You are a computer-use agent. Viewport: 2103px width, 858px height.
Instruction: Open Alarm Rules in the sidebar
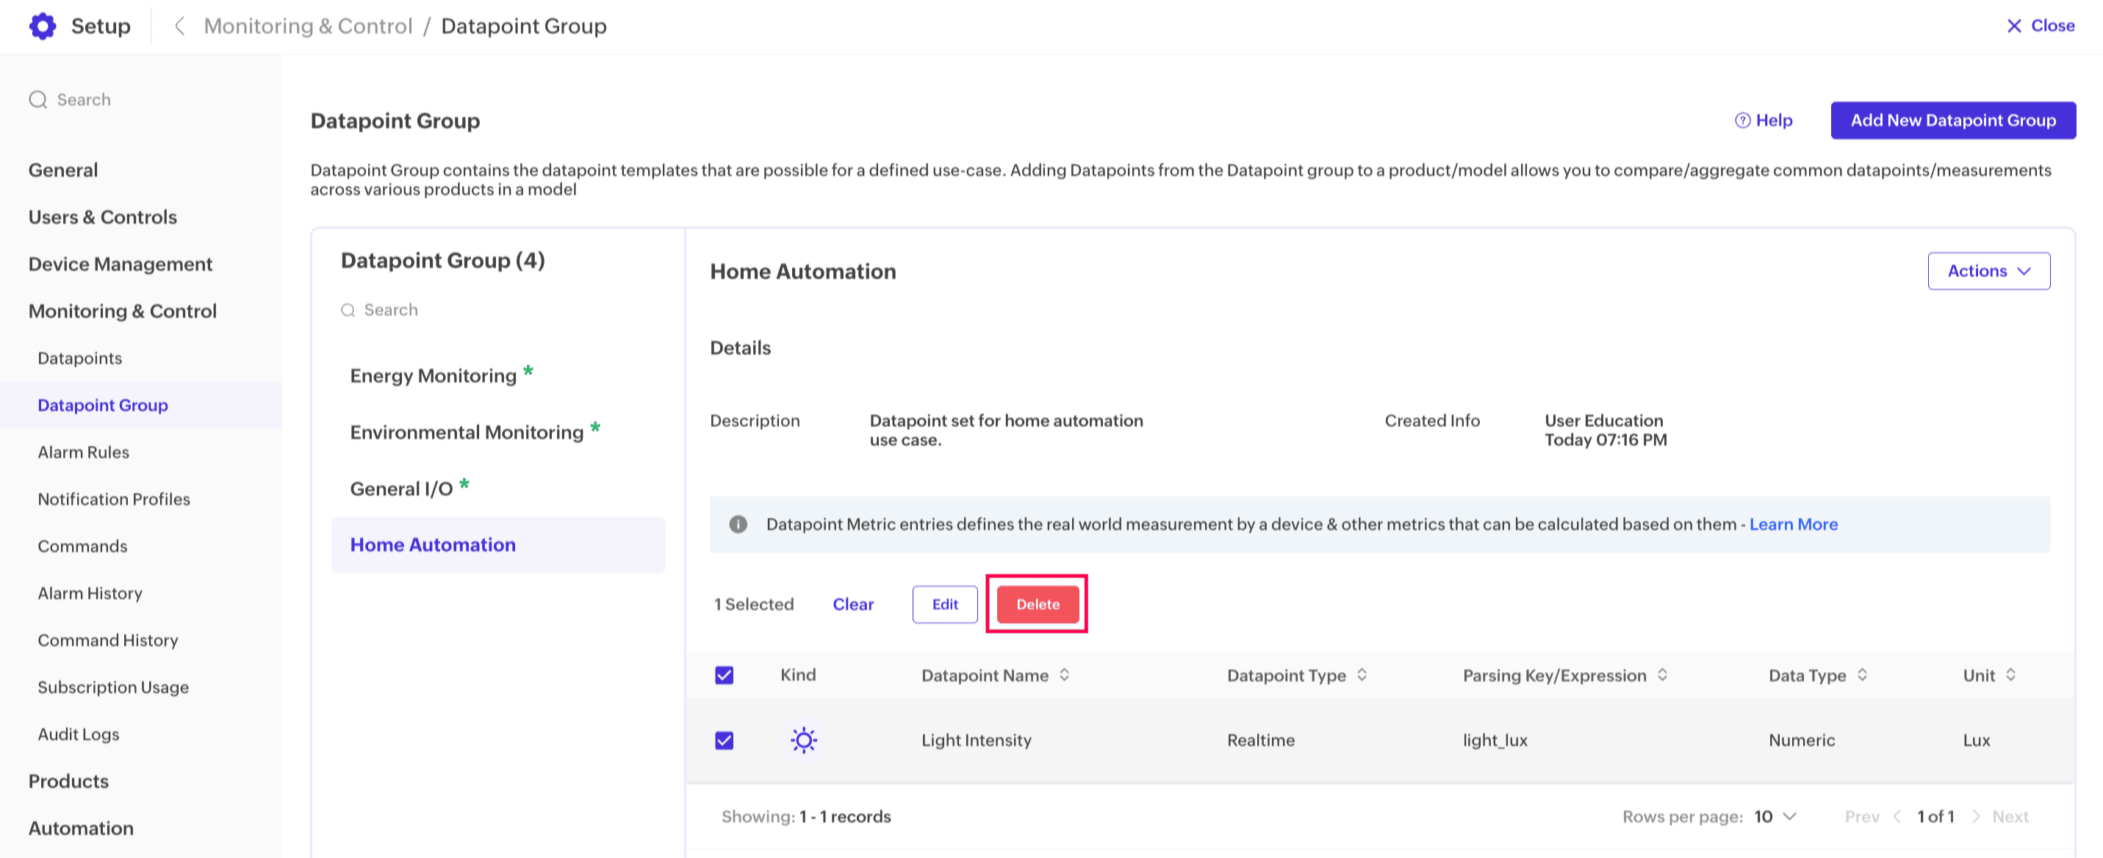pos(83,453)
